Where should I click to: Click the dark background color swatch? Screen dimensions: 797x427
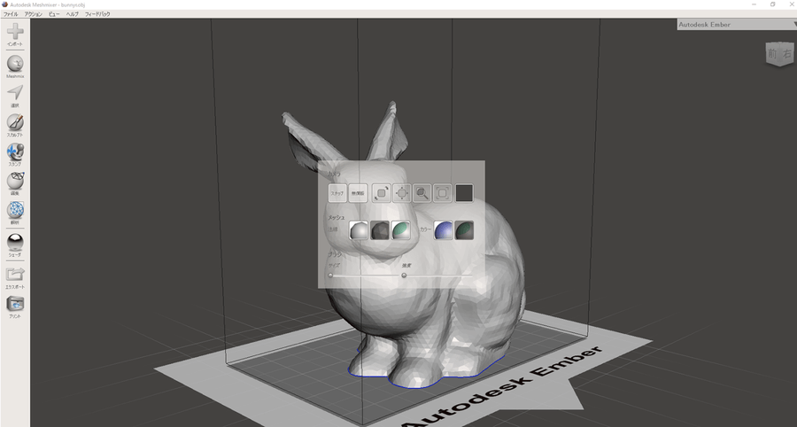coord(464,193)
